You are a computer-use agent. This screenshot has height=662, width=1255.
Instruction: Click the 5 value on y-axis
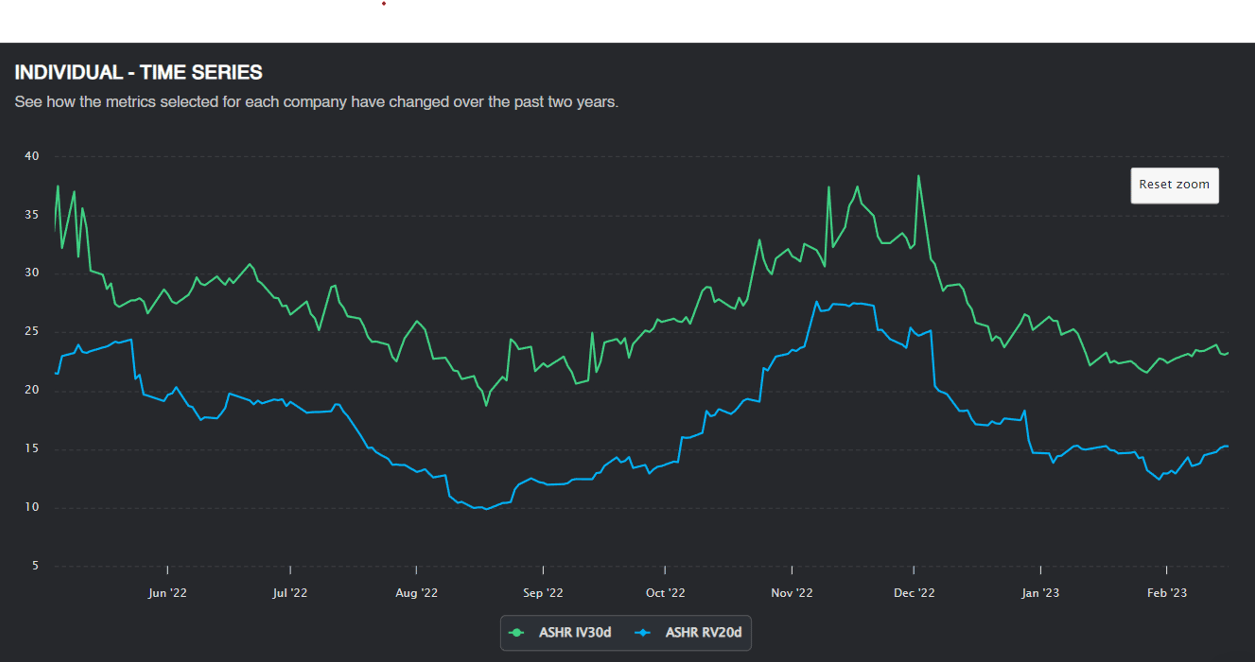(x=35, y=565)
